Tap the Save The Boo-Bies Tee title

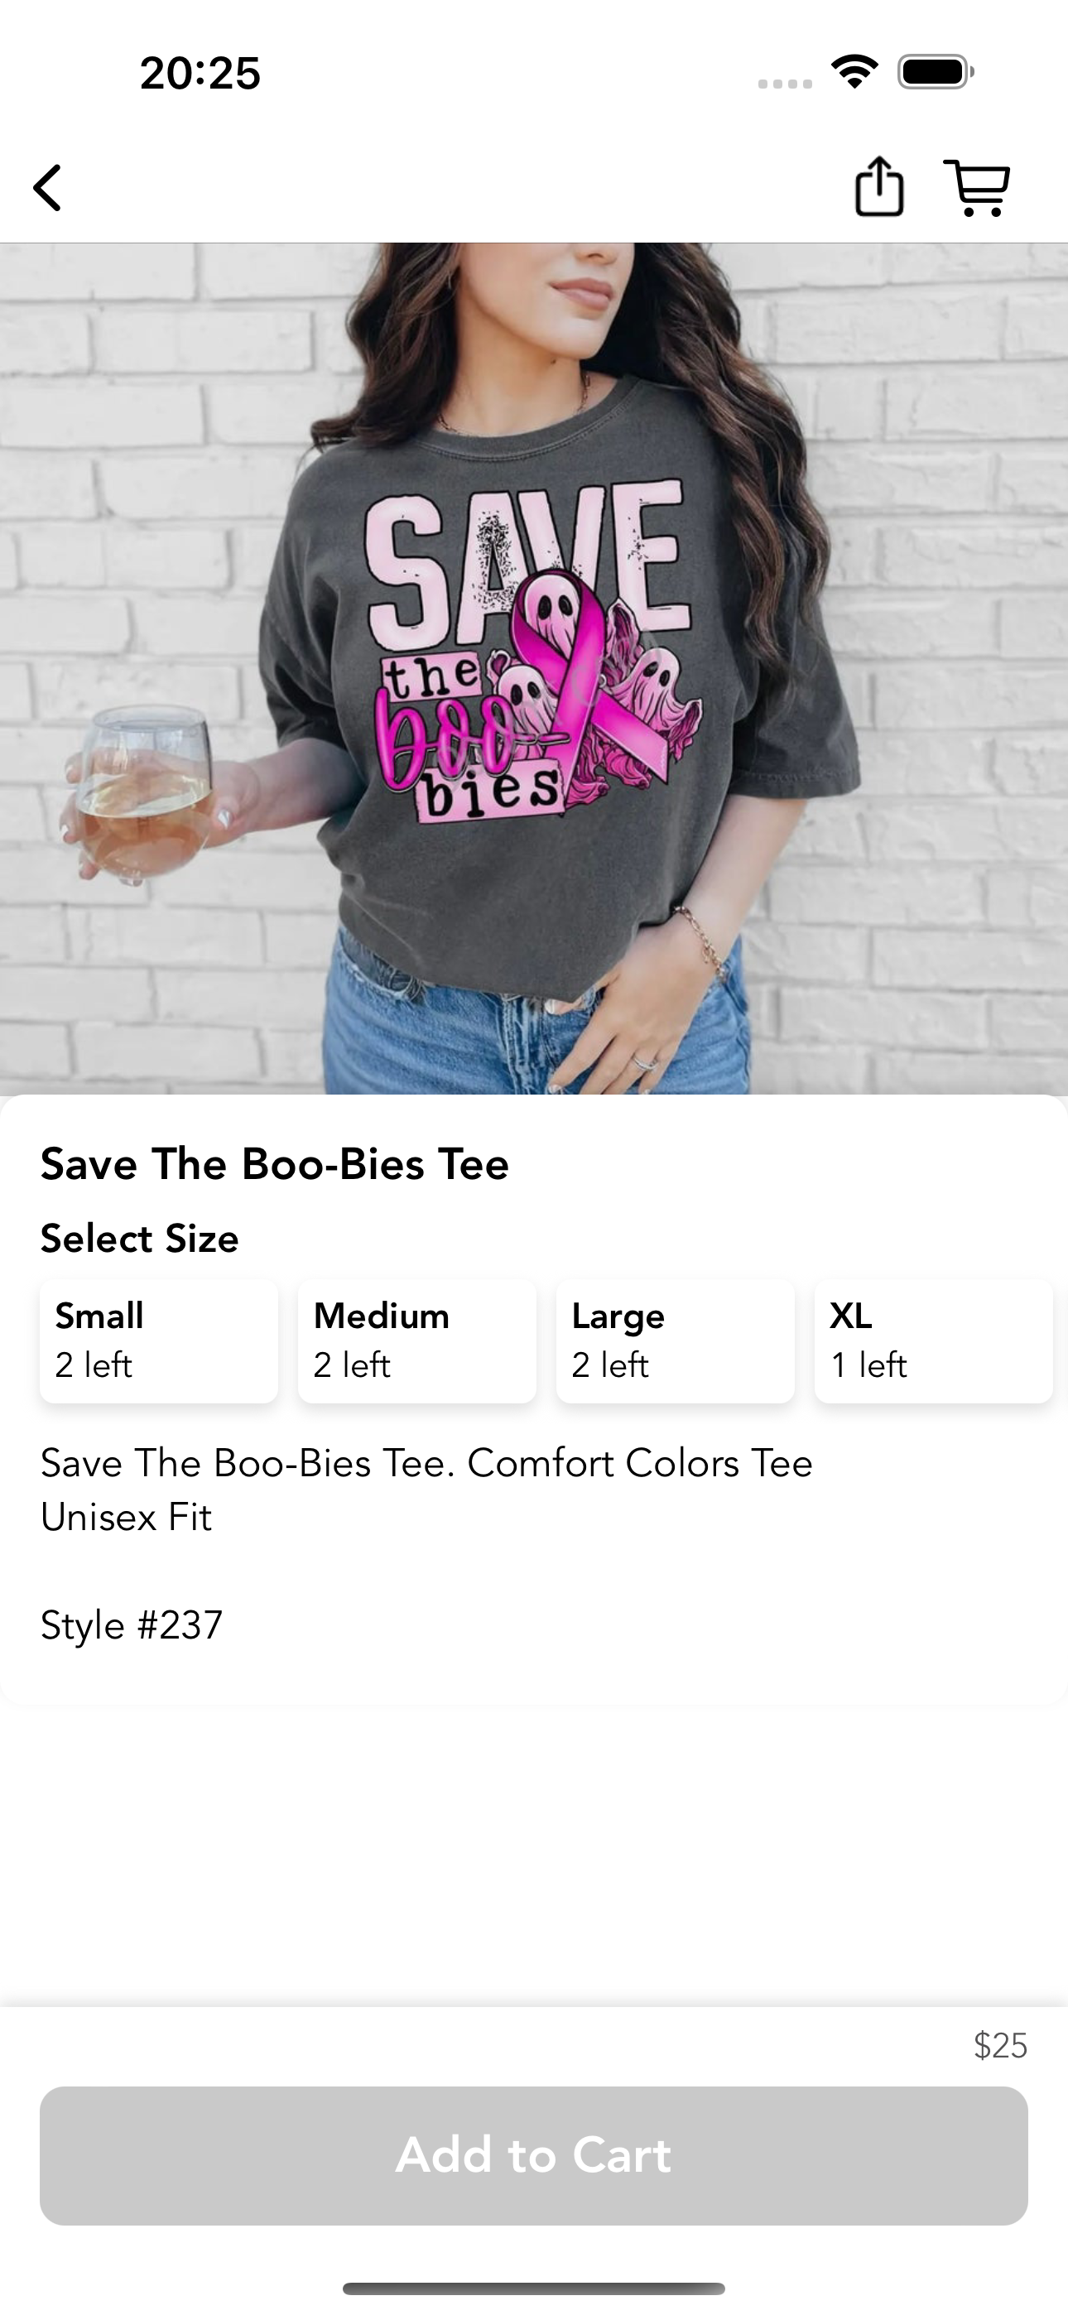(275, 1164)
